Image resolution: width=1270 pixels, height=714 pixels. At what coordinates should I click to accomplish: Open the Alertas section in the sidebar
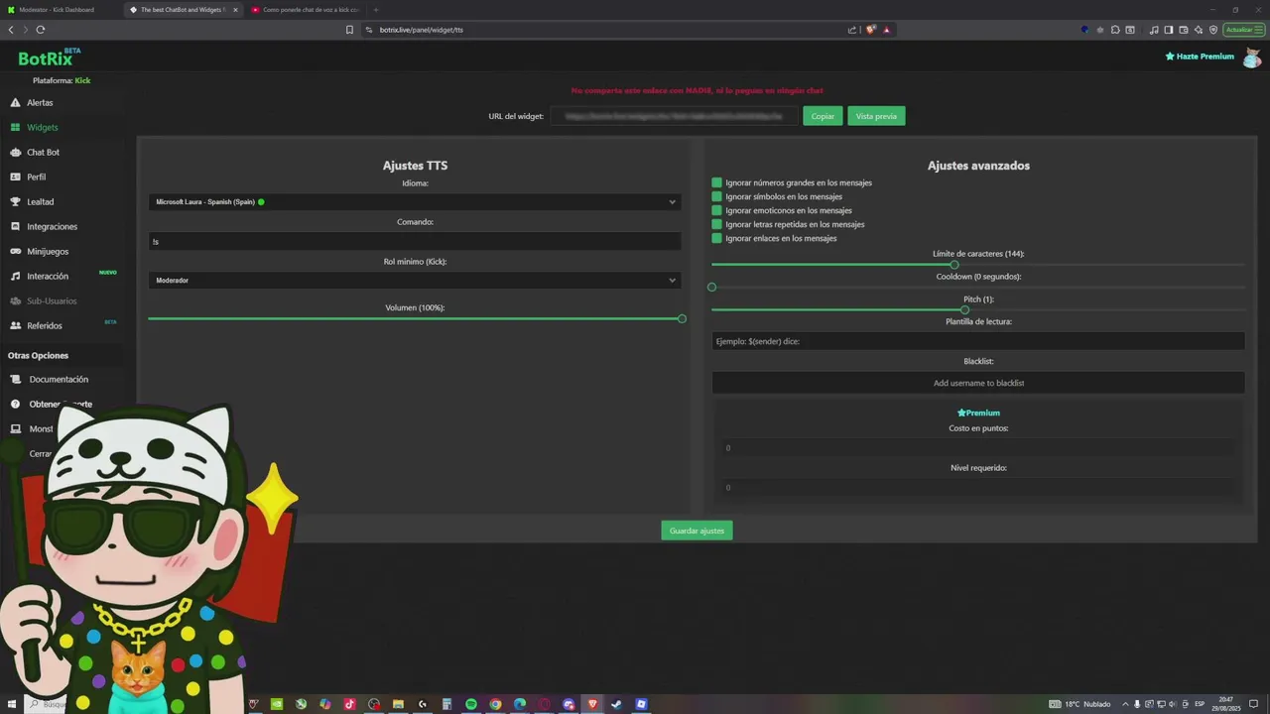pyautogui.click(x=40, y=103)
